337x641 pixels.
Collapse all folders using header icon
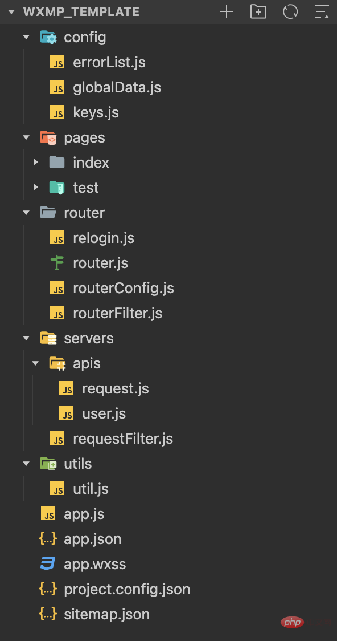point(322,12)
